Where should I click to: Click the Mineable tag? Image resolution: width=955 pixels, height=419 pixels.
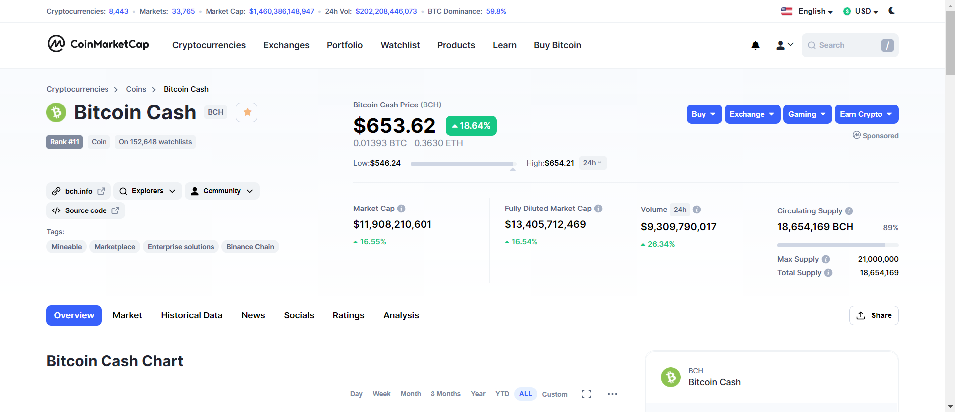pyautogui.click(x=66, y=247)
